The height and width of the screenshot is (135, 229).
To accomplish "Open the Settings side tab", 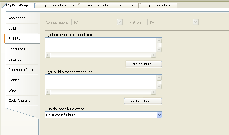I will click(15, 59).
